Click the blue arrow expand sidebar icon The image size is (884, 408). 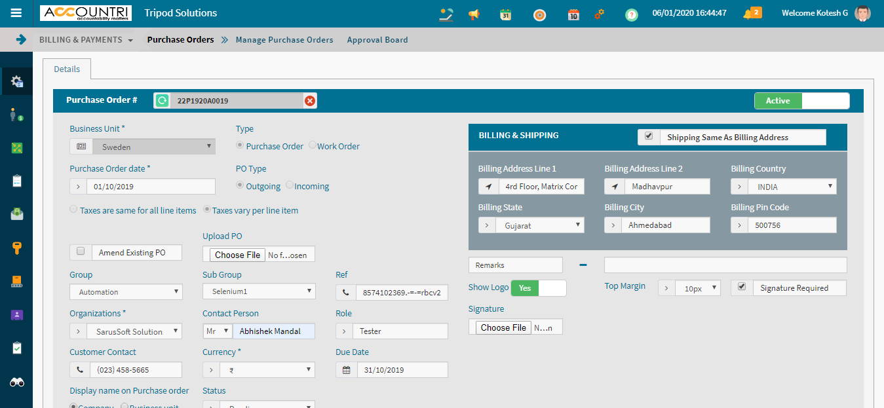(21, 39)
